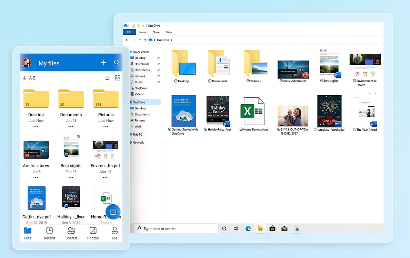410x258 pixels.
Task: Click the Type here to search box
Action: pos(176,228)
